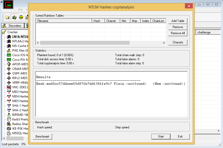223x148 pixels.
Task: Click the MS-Cache Hashes icon
Action: coord(9,46)
